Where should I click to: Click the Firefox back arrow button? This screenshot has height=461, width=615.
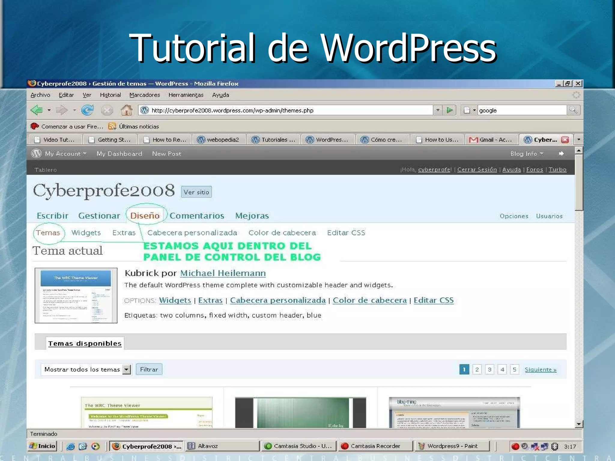(37, 110)
